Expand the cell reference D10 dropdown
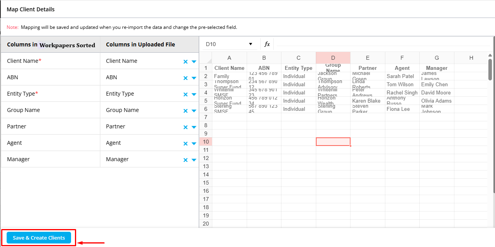Screen dimensions: 495x247 tap(251, 44)
